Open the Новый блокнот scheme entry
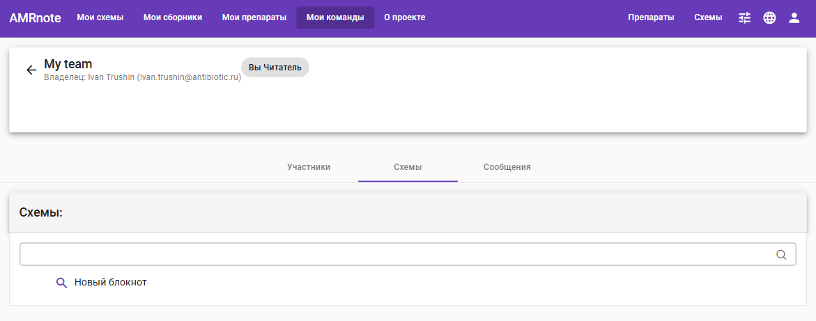The height and width of the screenshot is (321, 816). pos(110,282)
